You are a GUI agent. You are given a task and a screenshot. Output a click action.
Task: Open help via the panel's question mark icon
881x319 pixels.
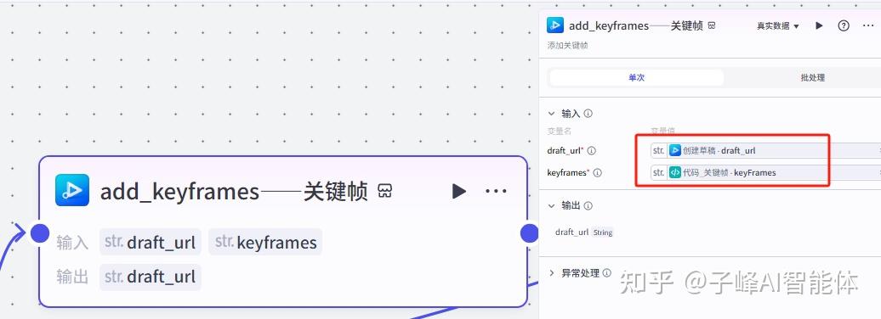click(844, 25)
